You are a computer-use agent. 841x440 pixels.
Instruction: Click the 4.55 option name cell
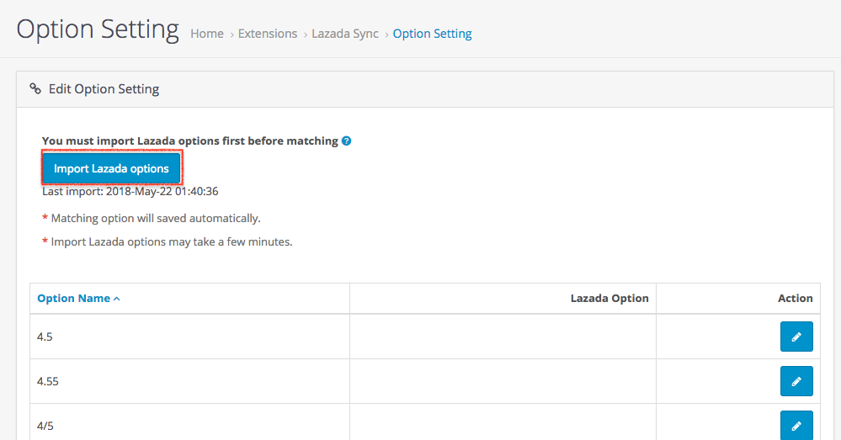tap(189, 381)
